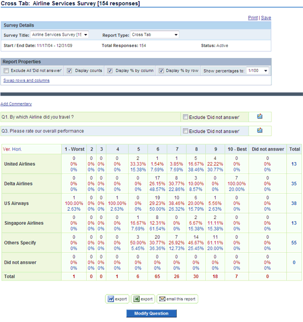Open Show percentages to dropdown
Viewport: 303px width, 322px height.
pyautogui.click(x=257, y=71)
